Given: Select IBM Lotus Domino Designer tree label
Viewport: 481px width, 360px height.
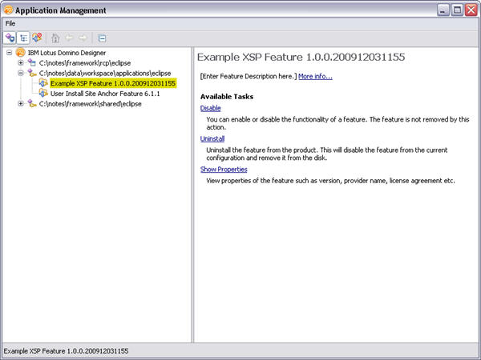Looking at the screenshot, I should (x=67, y=53).
